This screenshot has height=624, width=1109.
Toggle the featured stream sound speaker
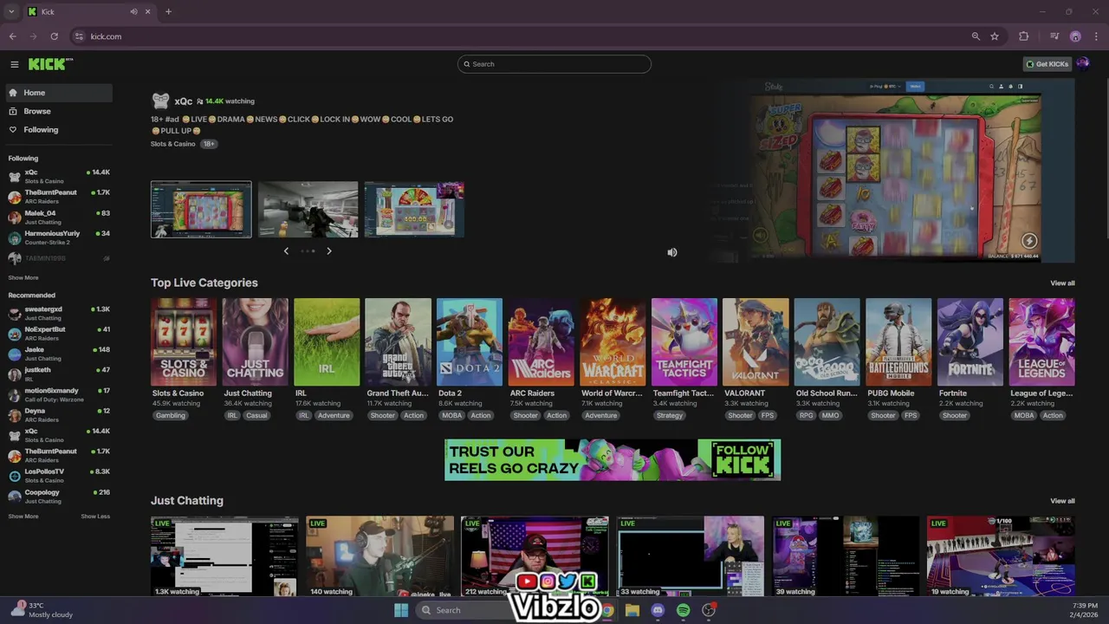tap(672, 252)
